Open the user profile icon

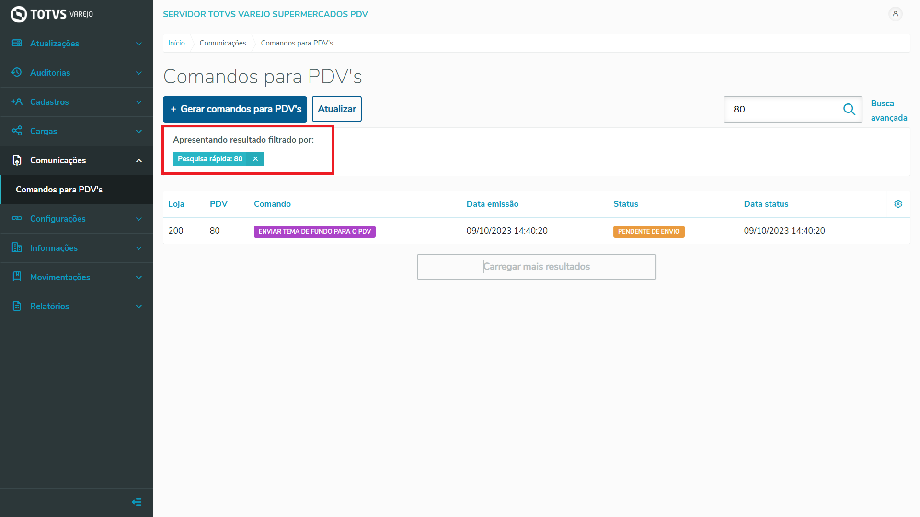tap(895, 14)
